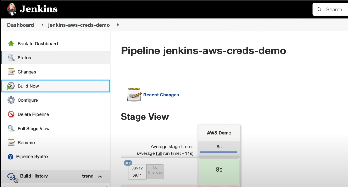This screenshot has width=348, height=187.
Task: Select Delete Pipeline
Action: coord(33,114)
